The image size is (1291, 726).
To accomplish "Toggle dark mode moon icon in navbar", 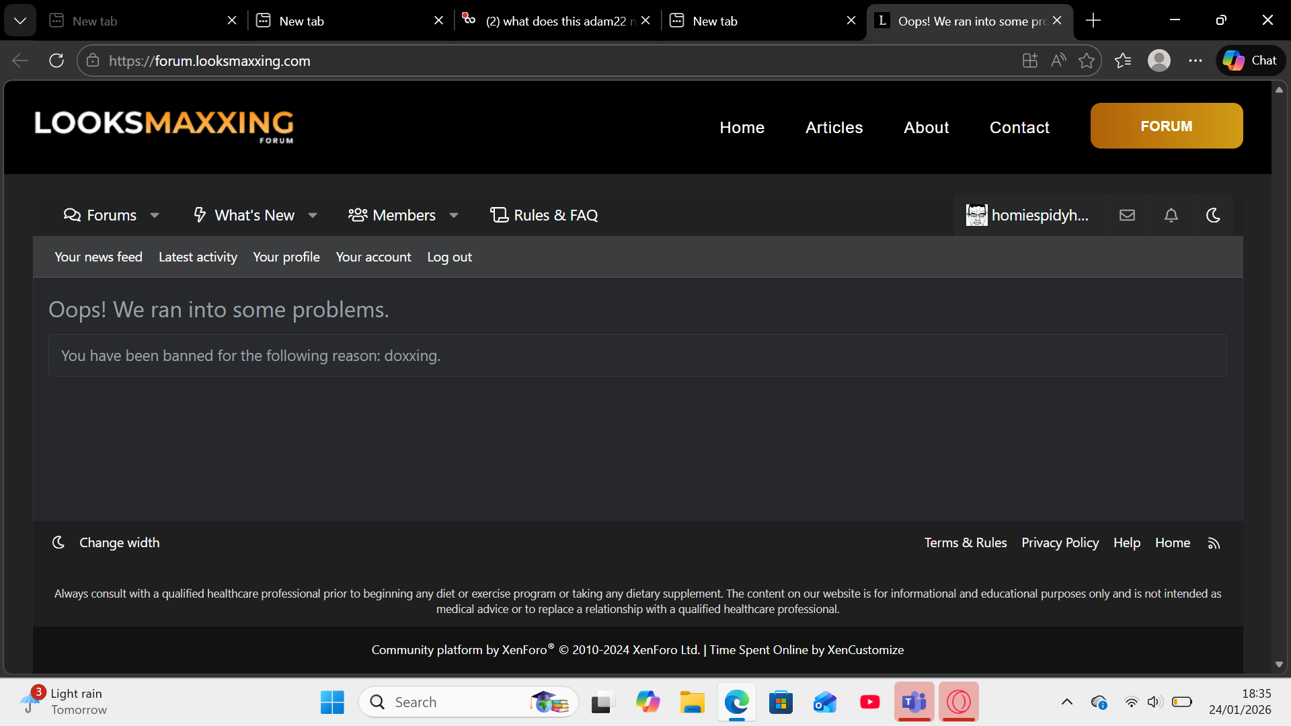I will pos(1213,215).
